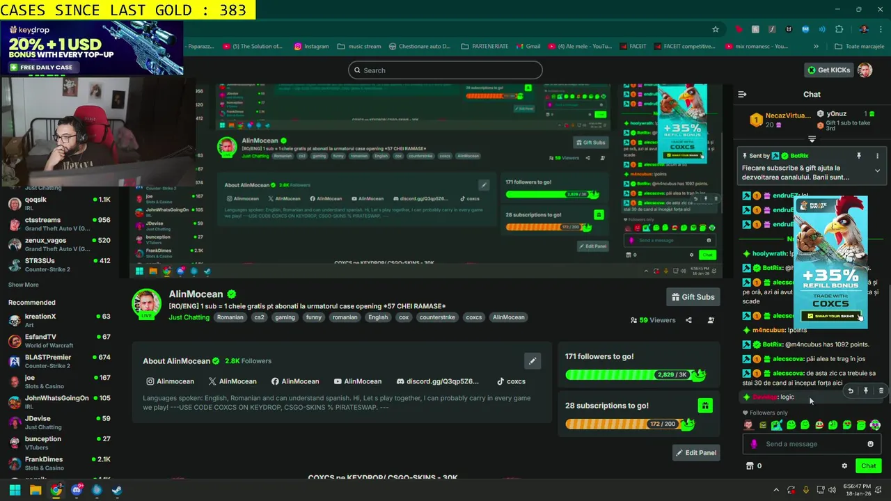
Task: Open the Gmail bookmark
Action: point(527,47)
